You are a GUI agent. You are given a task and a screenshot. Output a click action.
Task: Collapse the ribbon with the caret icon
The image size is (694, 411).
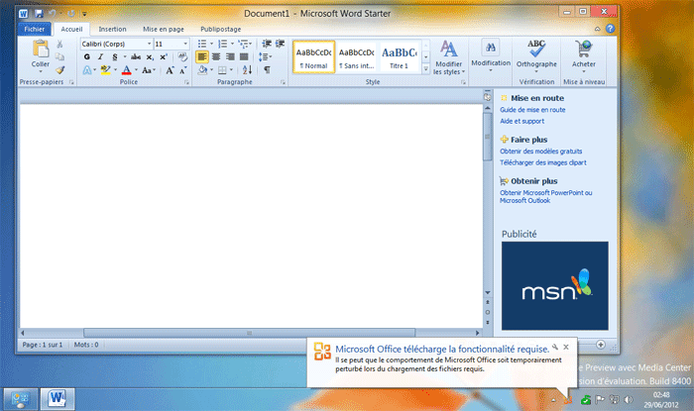point(598,29)
